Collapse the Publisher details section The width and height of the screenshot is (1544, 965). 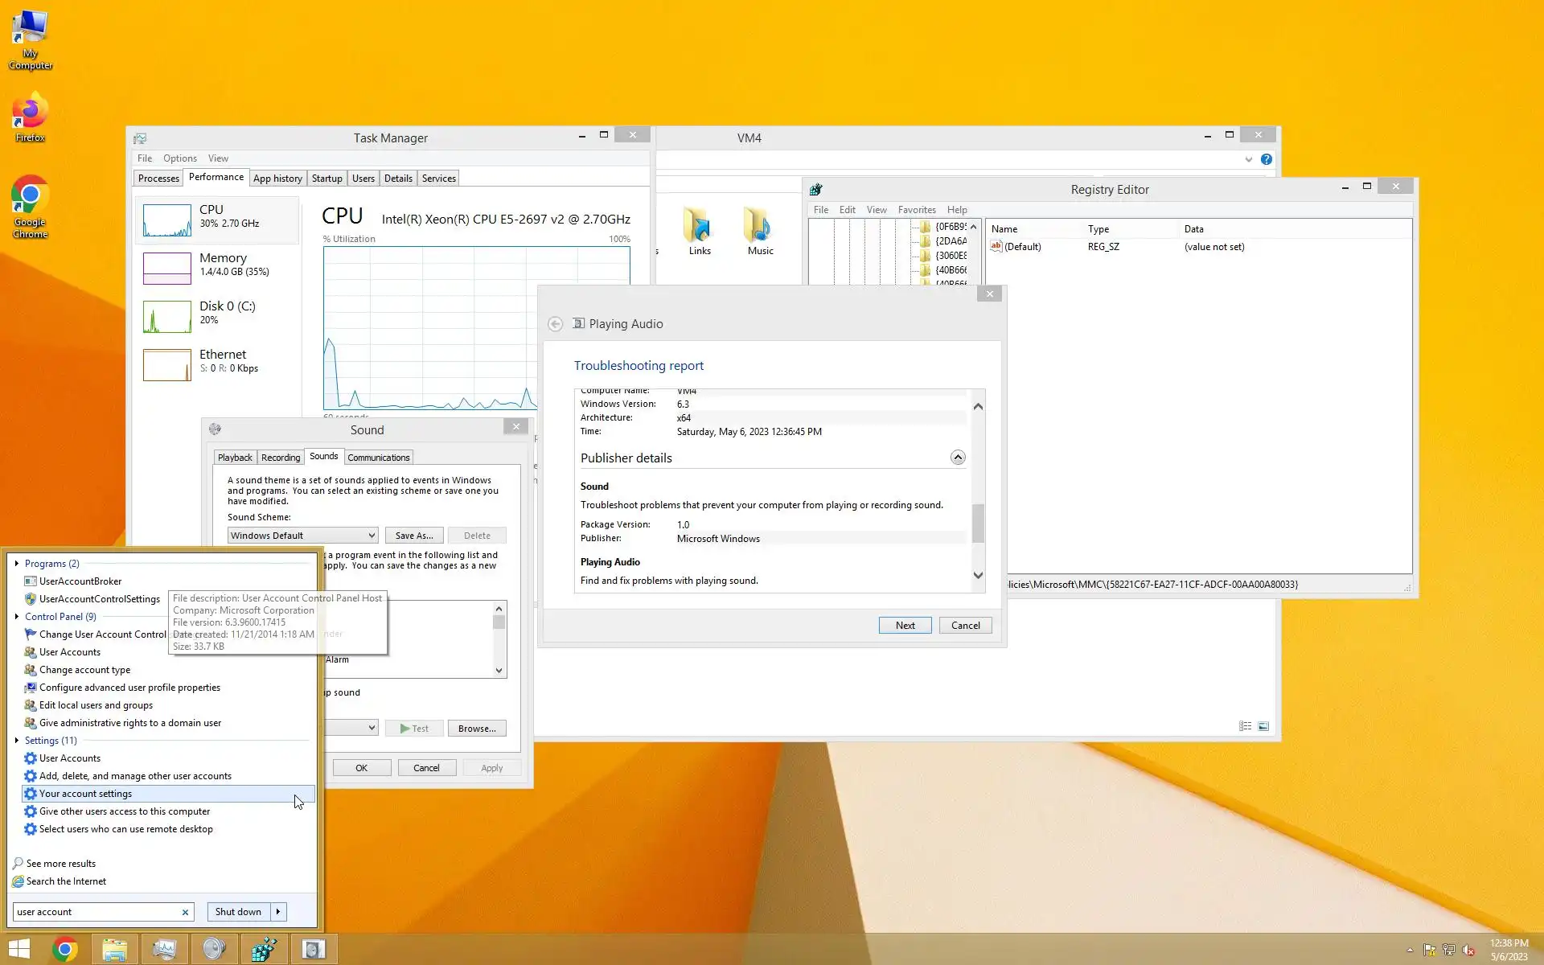click(957, 458)
